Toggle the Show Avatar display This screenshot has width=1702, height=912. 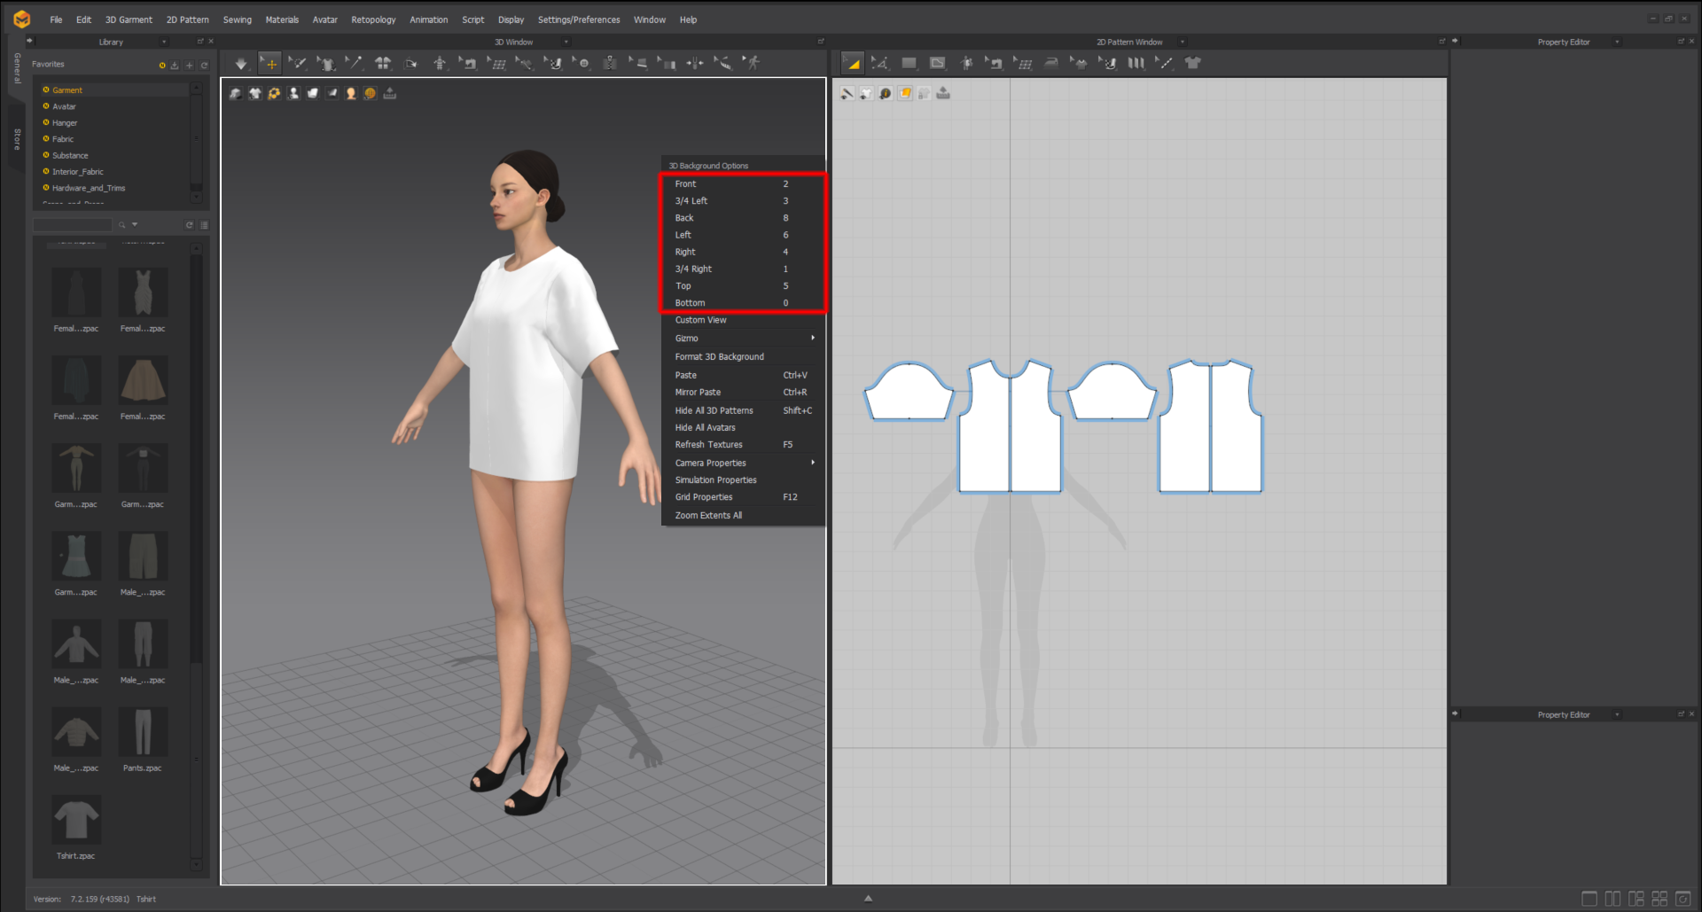(293, 93)
